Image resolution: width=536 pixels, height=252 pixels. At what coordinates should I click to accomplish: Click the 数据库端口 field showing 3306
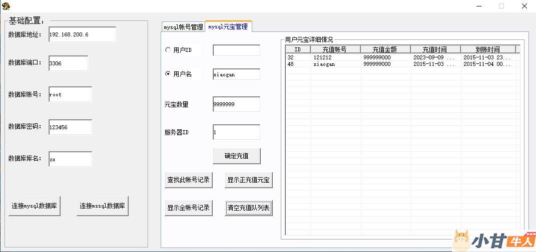click(68, 63)
